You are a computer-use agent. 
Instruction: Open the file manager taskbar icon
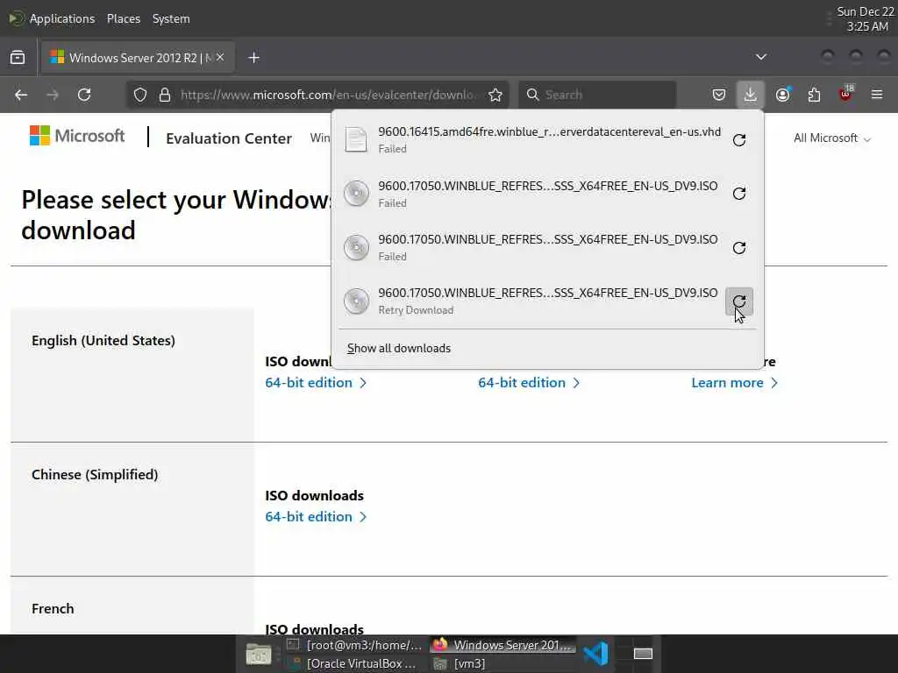click(259, 654)
